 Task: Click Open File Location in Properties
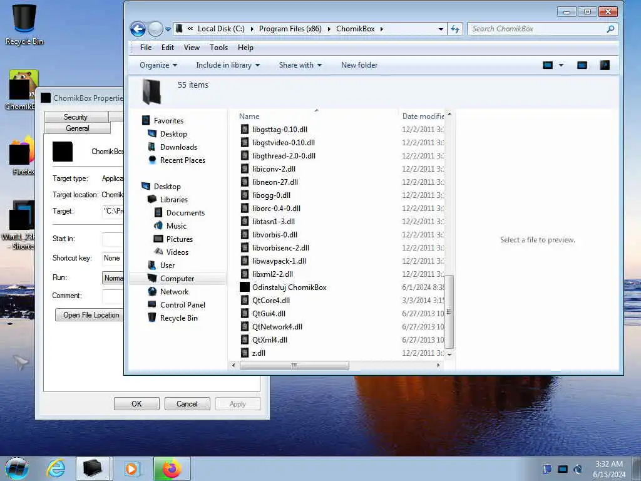click(x=89, y=315)
